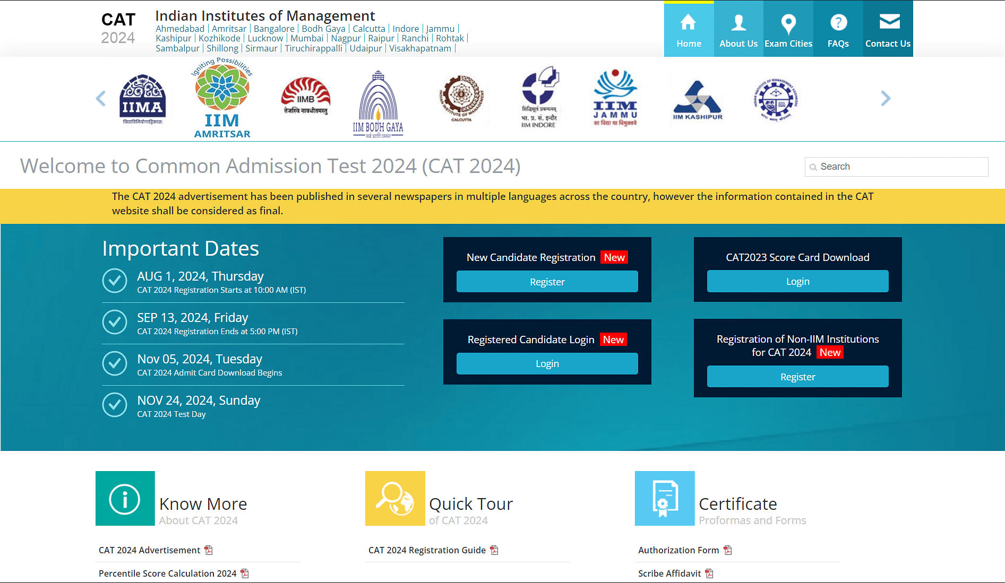Click the Amritsar institute link
The height and width of the screenshot is (583, 1005).
click(229, 29)
